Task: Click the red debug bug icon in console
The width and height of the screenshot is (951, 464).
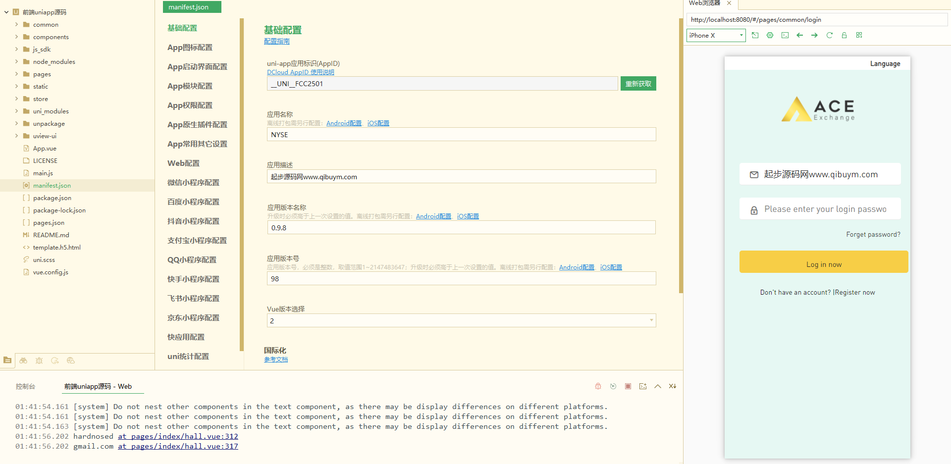Action: 598,386
